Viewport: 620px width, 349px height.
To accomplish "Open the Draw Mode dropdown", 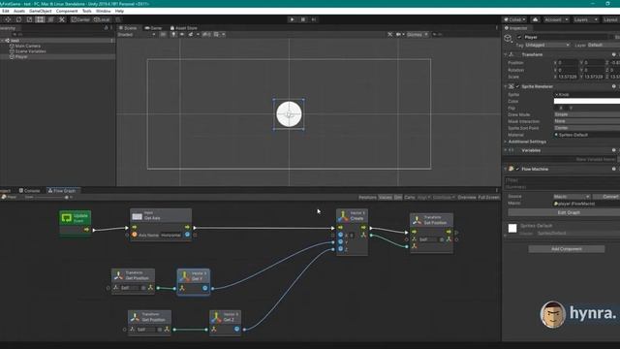I will click(x=587, y=114).
